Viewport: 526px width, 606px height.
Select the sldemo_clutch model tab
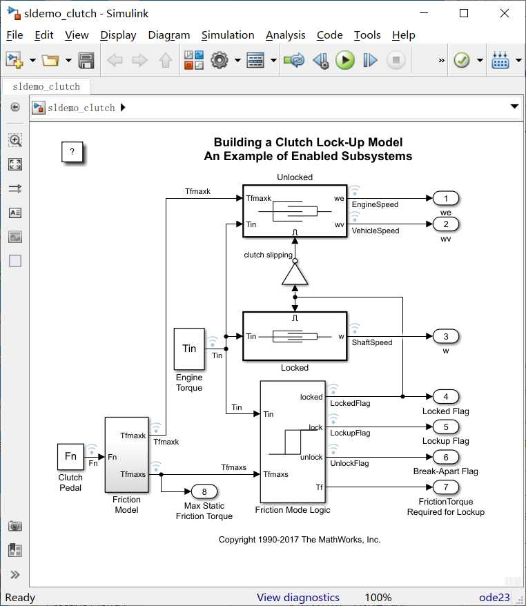[x=46, y=86]
